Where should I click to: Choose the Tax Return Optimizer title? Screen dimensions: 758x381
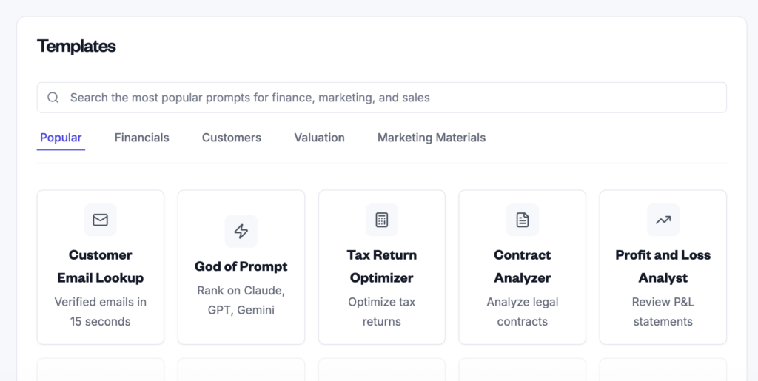click(x=382, y=266)
